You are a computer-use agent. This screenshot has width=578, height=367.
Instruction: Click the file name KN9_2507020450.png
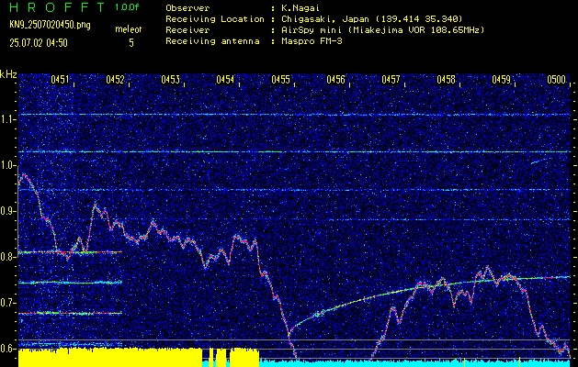coord(50,25)
